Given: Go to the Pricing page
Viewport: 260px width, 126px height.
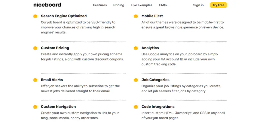Looking at the screenshot, I should coord(119,5).
